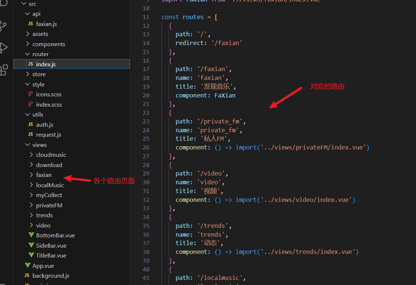Open request.js file
The image size is (416, 285).
(x=48, y=135)
